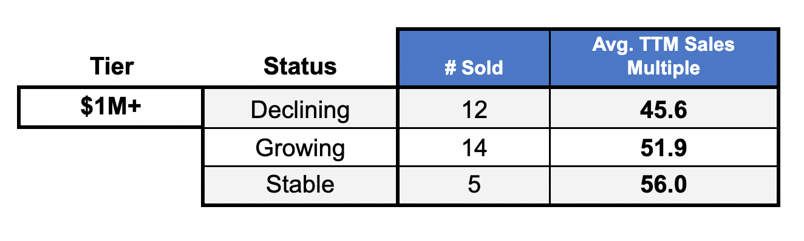Click the word Multiple in blue header

(x=663, y=67)
